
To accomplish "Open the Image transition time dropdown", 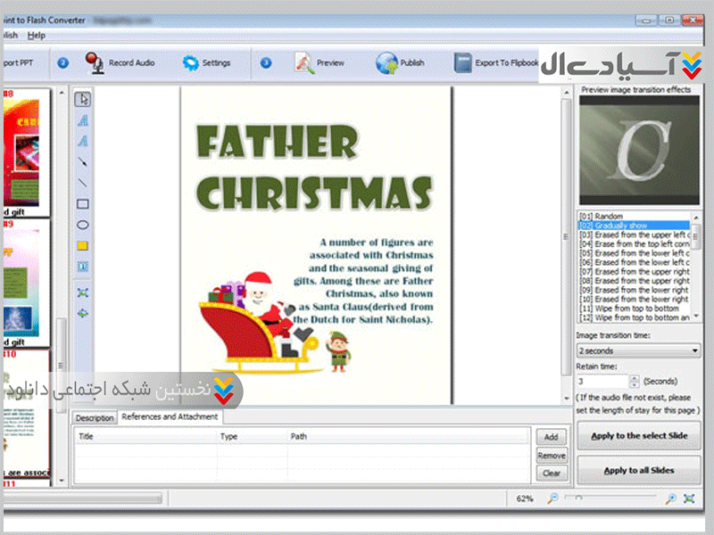I will tap(639, 350).
